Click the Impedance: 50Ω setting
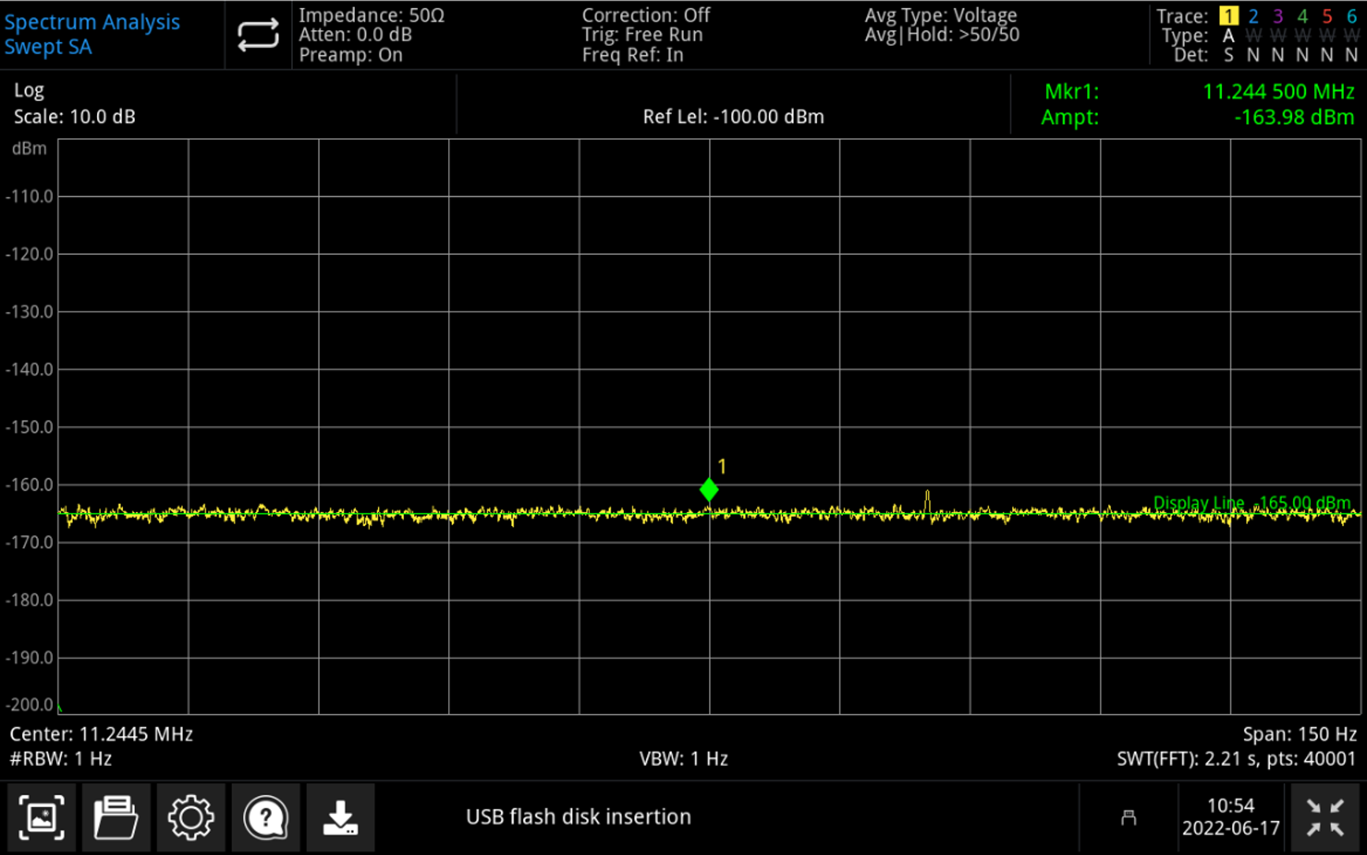1367x855 pixels. pos(372,15)
